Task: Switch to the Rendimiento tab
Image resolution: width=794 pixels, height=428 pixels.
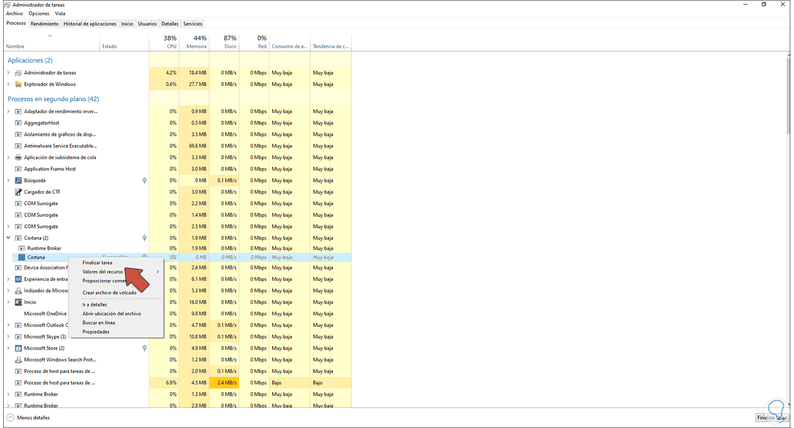Action: [x=44, y=23]
